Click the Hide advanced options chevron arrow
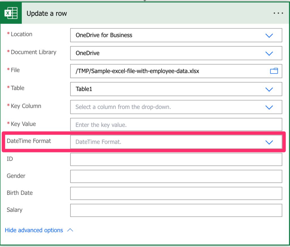Image resolution: width=290 pixels, height=247 pixels. pos(70,230)
